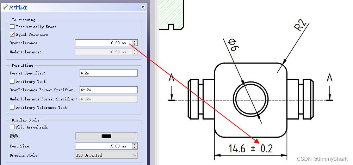Click the Format Specifier text field
353x165 pixels.
[x=109, y=73]
